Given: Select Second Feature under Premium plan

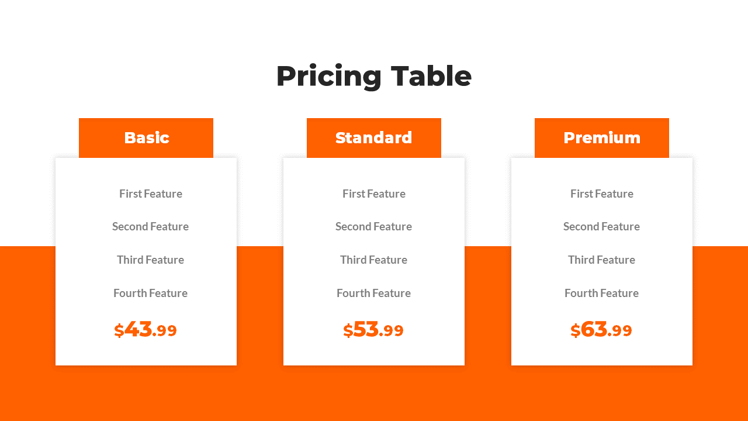Looking at the screenshot, I should 601,226.
